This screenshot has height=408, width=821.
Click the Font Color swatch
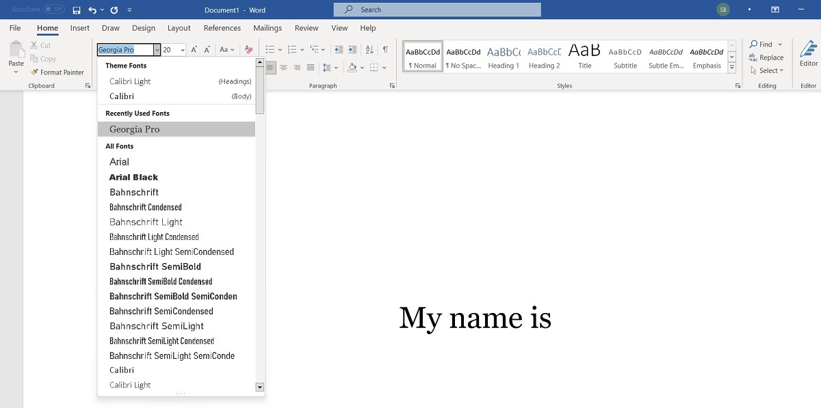click(x=247, y=49)
